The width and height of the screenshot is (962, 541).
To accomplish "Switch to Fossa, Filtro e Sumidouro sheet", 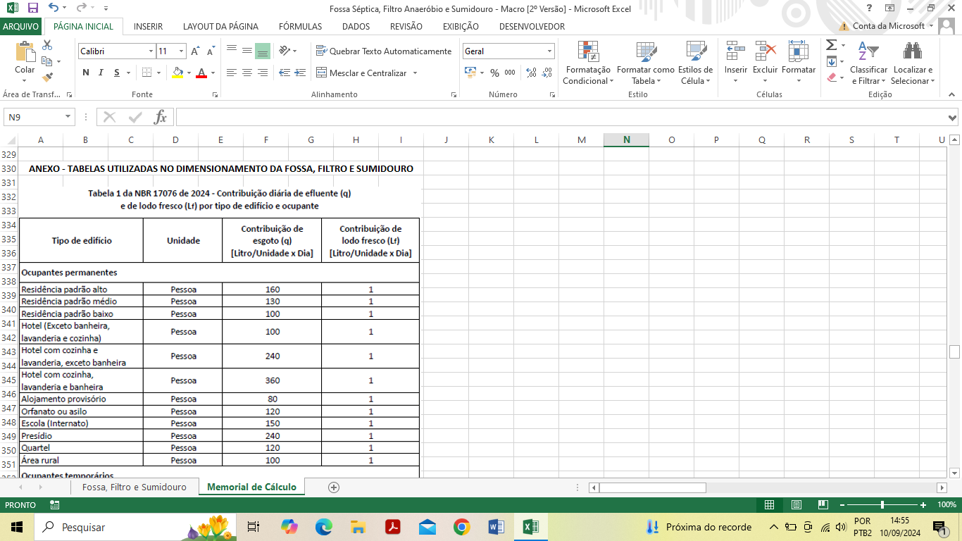I will pyautogui.click(x=134, y=487).
